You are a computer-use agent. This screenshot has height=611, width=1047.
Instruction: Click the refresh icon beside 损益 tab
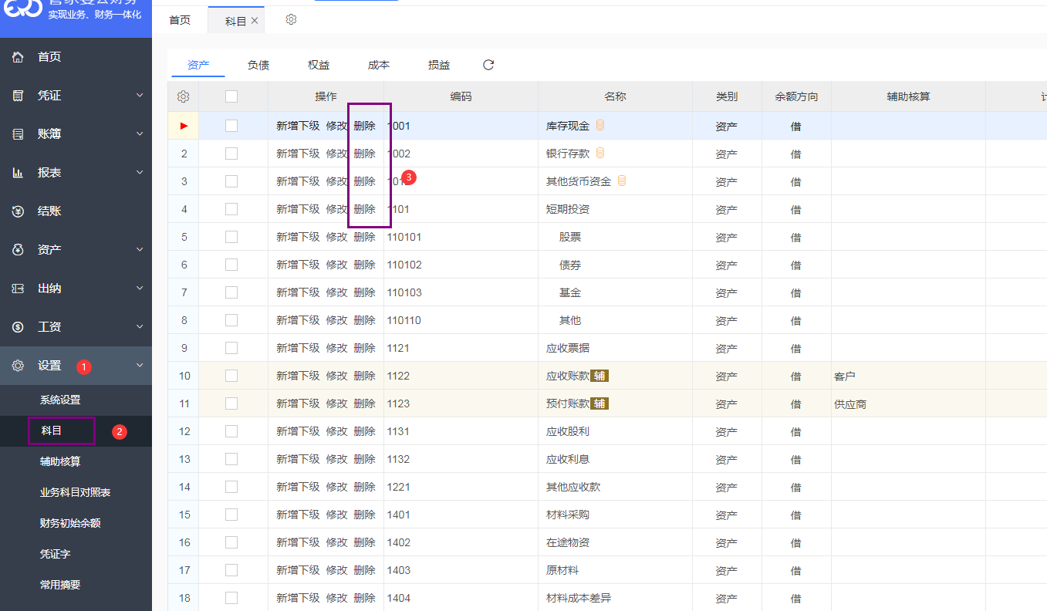tap(488, 66)
